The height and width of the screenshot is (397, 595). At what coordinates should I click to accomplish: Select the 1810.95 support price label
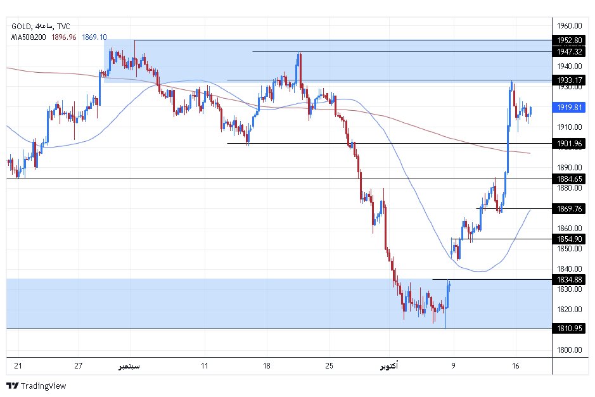coord(568,328)
